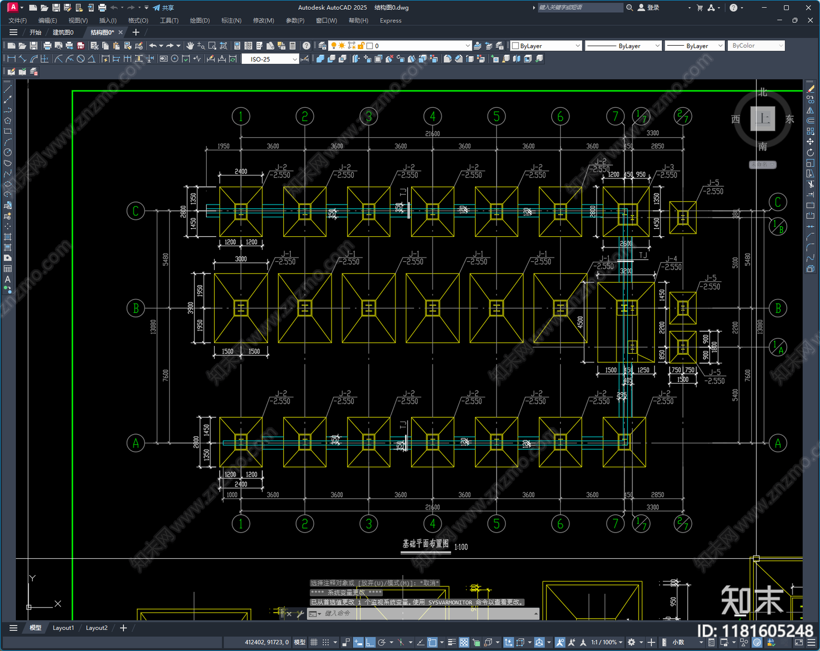Open annotation scale 1:1 / 100% dropdown
820x651 pixels.
(607, 642)
